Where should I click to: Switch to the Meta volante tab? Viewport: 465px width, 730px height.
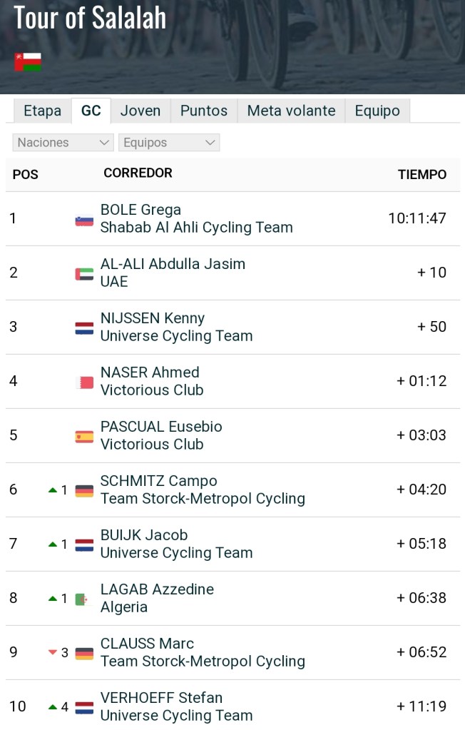(x=291, y=111)
